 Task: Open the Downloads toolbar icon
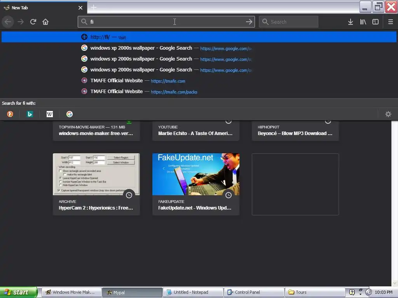pos(351,22)
